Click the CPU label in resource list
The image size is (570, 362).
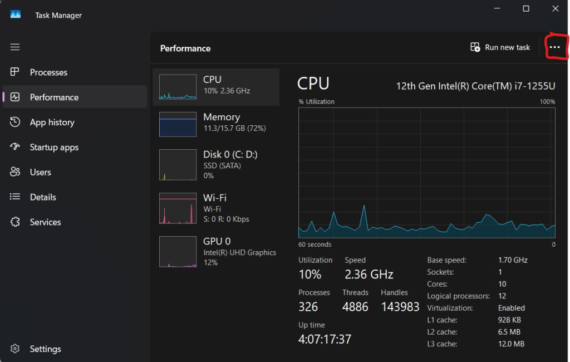point(212,79)
